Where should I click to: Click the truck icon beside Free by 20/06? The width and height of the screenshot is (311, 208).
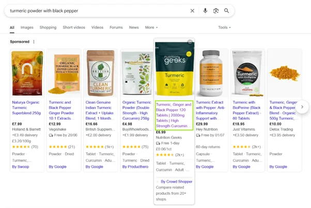coord(51,135)
